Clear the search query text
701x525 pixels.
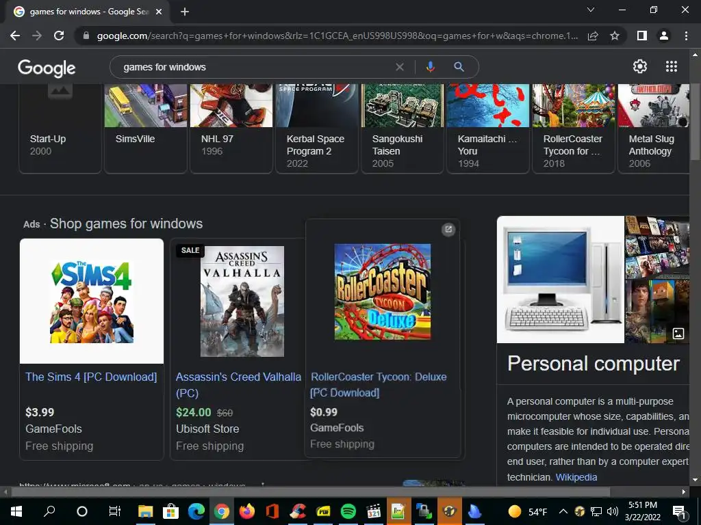tap(400, 67)
